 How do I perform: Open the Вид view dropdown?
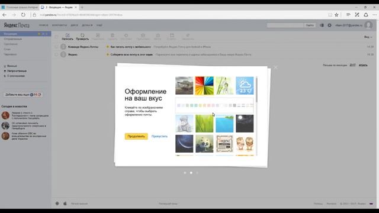[x=368, y=37]
